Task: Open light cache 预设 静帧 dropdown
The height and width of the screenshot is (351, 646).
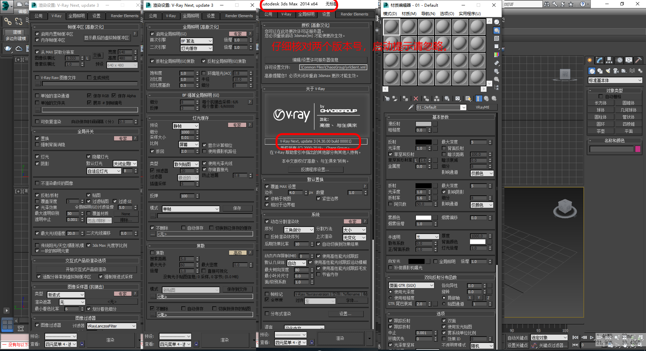Action: (x=186, y=126)
